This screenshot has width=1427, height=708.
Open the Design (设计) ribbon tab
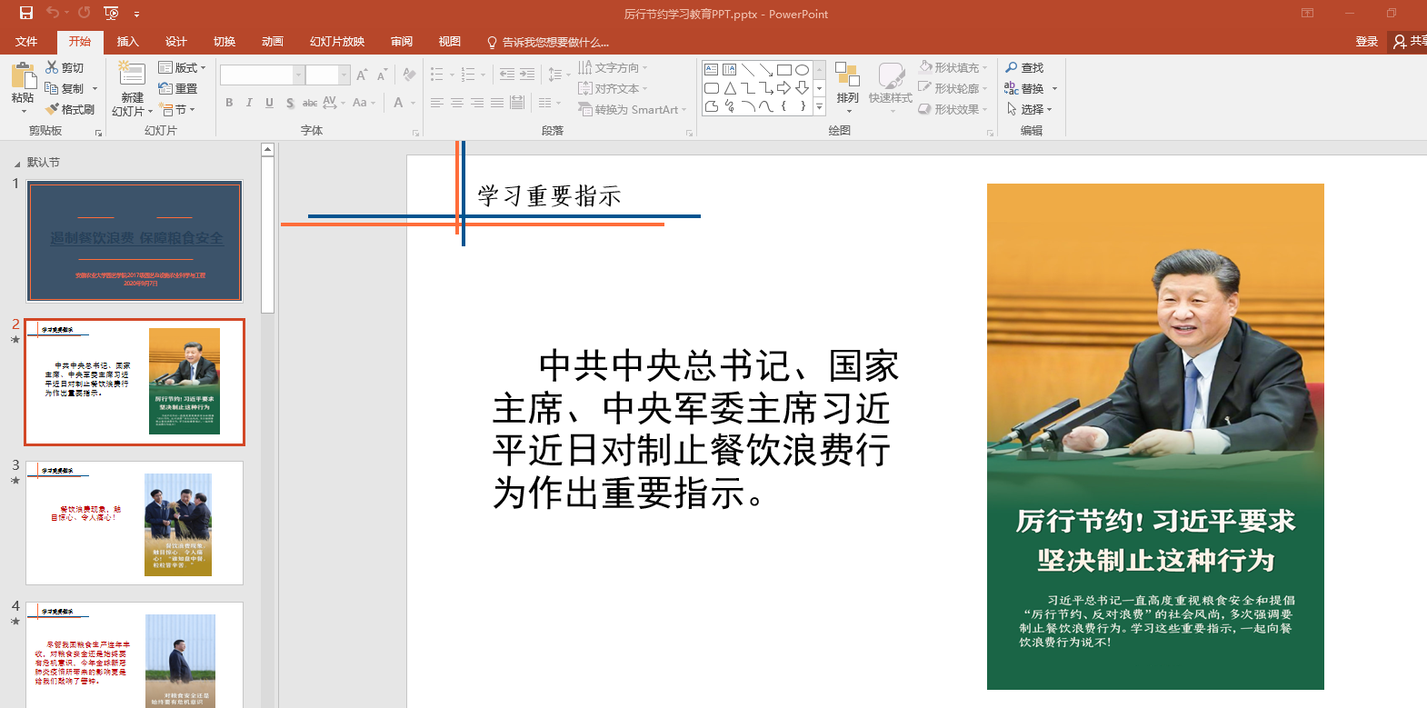coord(175,42)
